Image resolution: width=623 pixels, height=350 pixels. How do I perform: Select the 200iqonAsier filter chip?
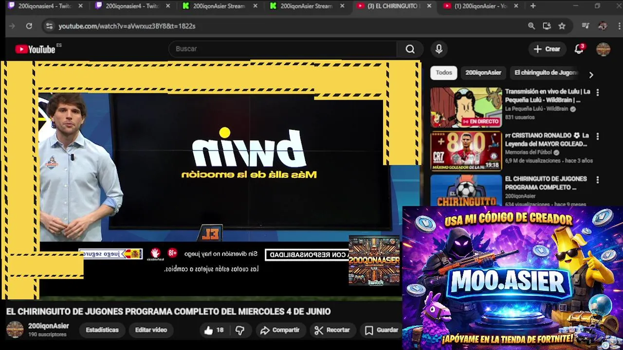click(x=483, y=73)
